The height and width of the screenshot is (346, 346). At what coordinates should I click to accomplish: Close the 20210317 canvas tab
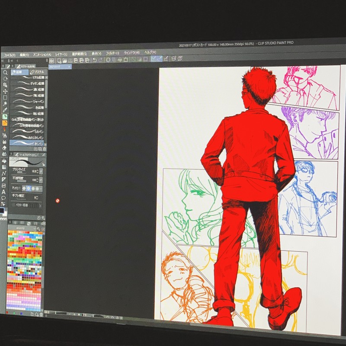click(69, 67)
